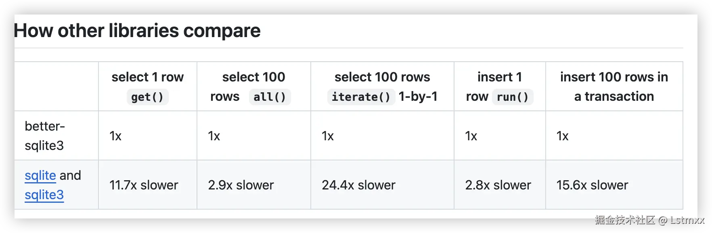Click the all() code label
The image size is (712, 233).
coord(269,97)
